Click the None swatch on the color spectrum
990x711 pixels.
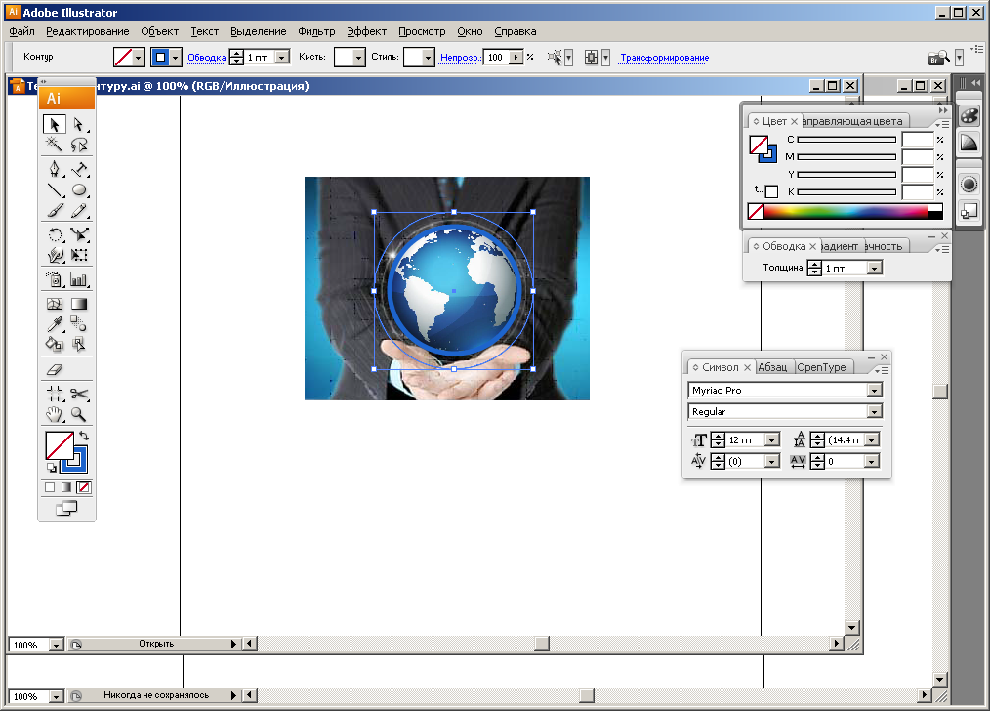point(756,212)
